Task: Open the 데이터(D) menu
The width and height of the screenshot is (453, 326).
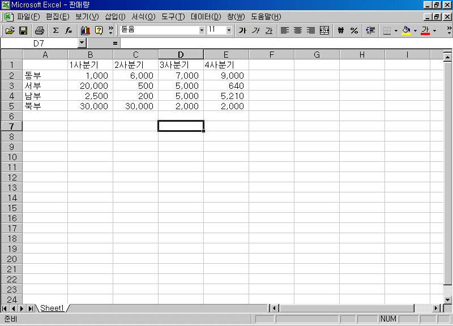Action: 206,16
